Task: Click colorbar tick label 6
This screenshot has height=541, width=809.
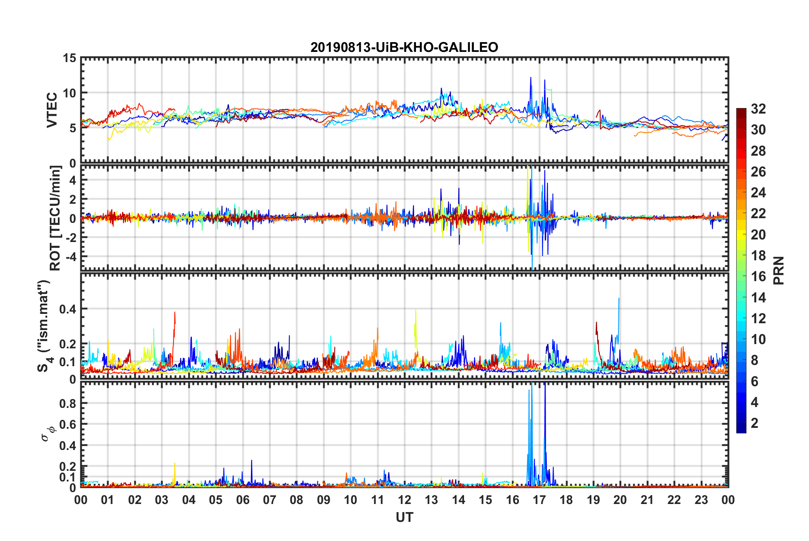Action: pos(755,382)
